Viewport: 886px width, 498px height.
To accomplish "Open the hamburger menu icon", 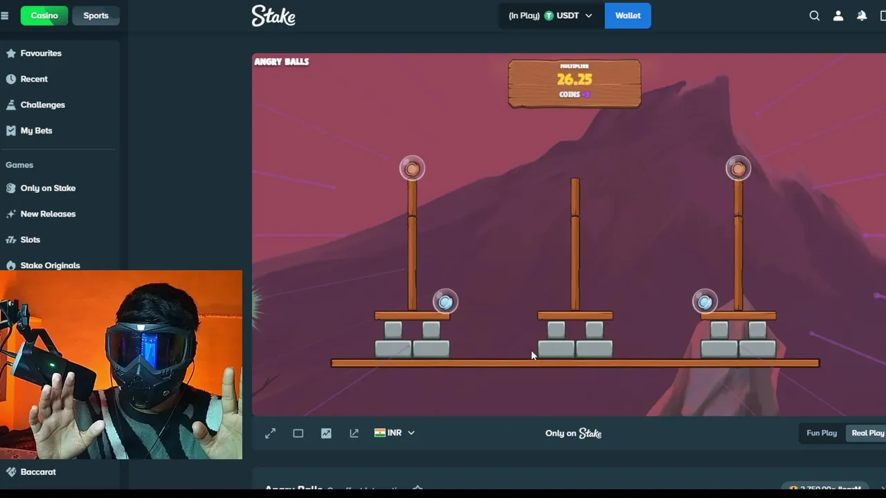I will [4, 15].
